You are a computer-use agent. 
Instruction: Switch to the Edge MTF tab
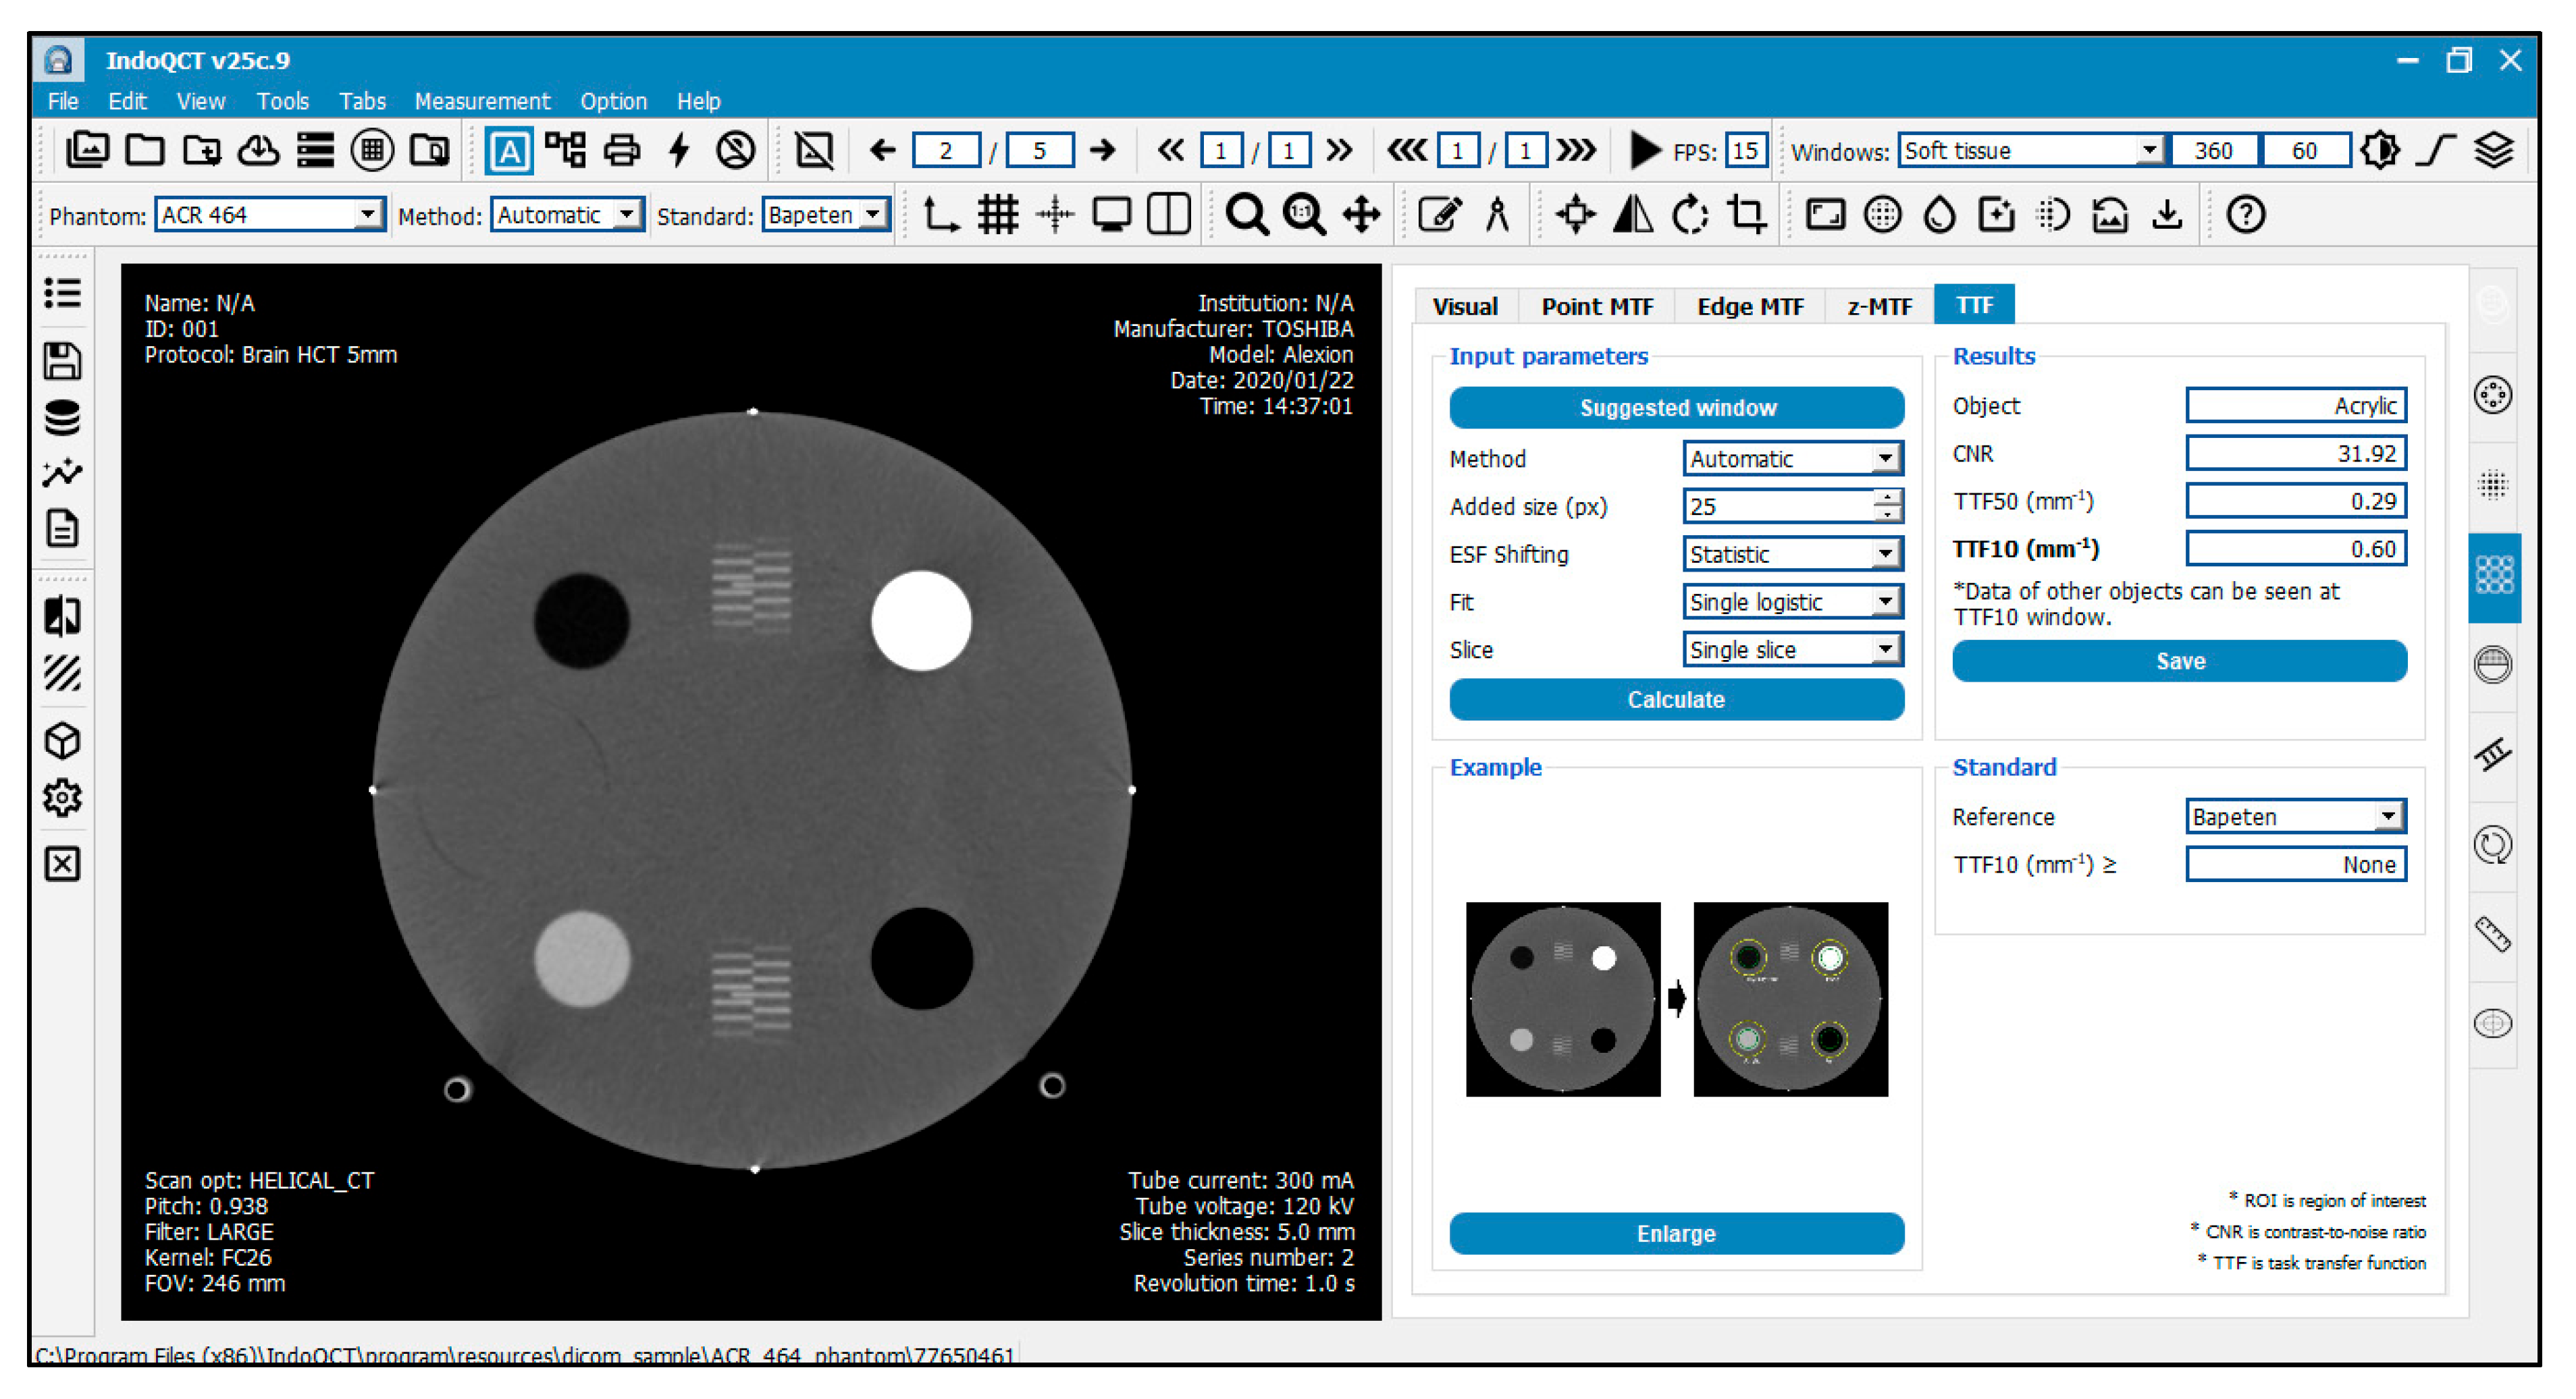click(1749, 307)
